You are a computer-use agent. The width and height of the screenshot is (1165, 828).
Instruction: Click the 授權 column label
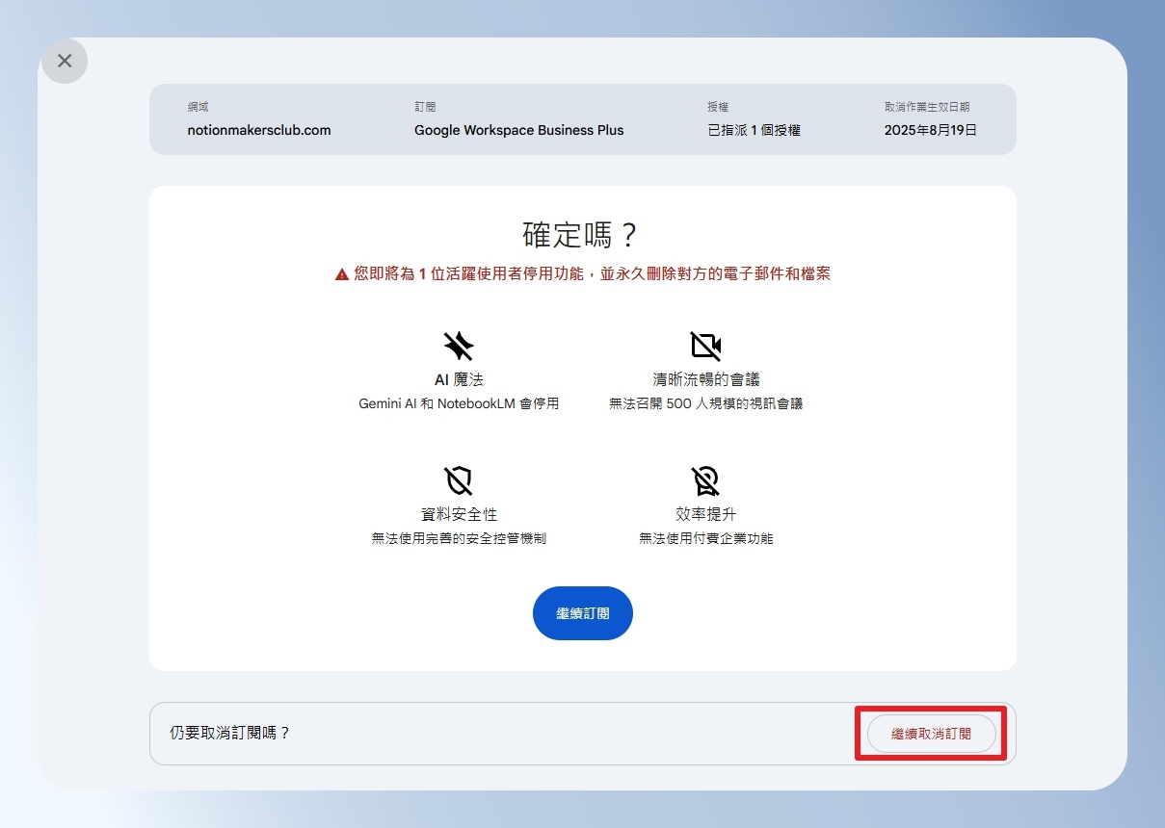pyautogui.click(x=718, y=107)
